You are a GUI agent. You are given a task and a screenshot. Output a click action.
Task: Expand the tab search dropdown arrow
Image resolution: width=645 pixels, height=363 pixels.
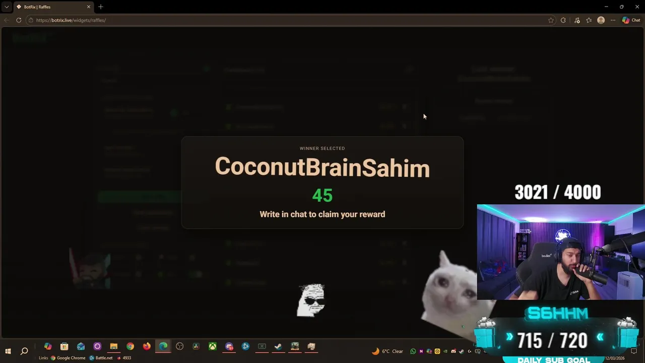(7, 7)
